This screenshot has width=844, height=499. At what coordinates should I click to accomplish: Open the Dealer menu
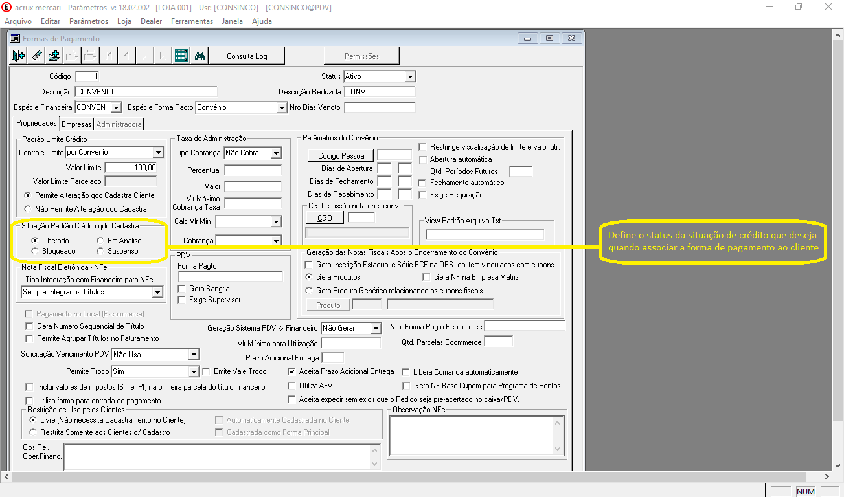[x=151, y=21]
